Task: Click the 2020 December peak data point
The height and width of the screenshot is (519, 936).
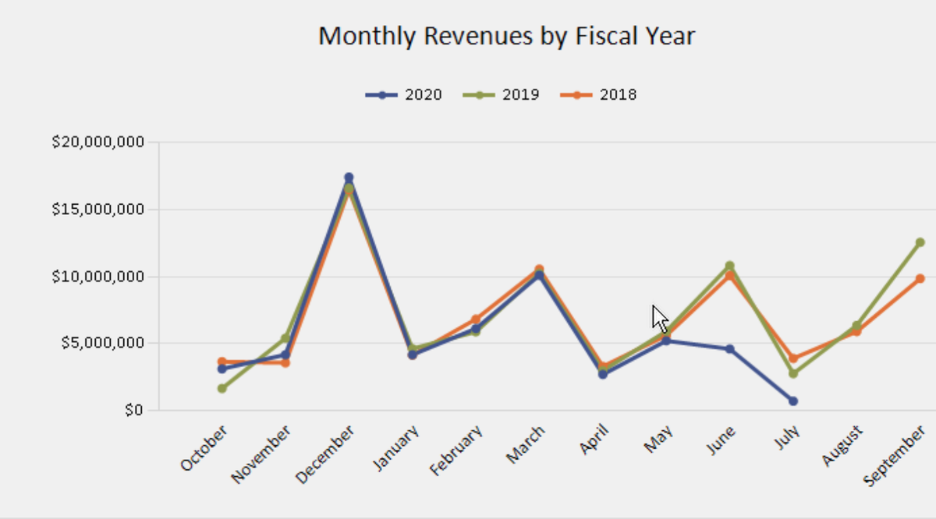Action: [349, 178]
